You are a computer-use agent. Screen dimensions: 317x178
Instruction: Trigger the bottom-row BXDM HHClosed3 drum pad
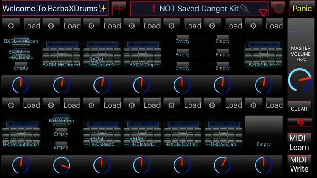tap(142, 134)
